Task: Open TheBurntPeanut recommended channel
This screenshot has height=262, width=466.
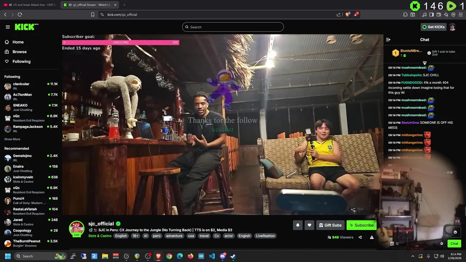Action: pyautogui.click(x=31, y=243)
